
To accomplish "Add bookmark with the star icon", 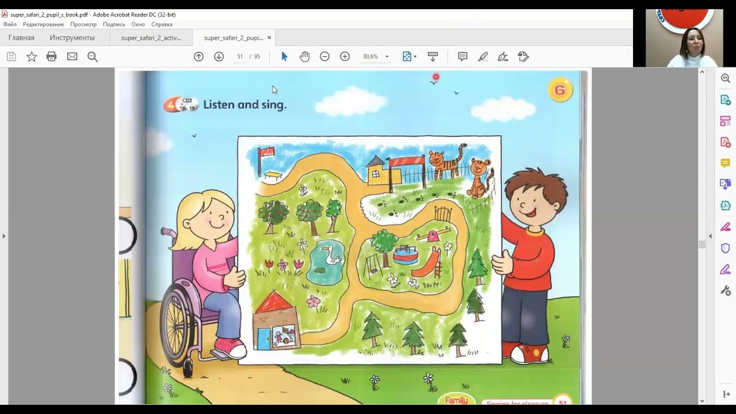I will tap(32, 56).
